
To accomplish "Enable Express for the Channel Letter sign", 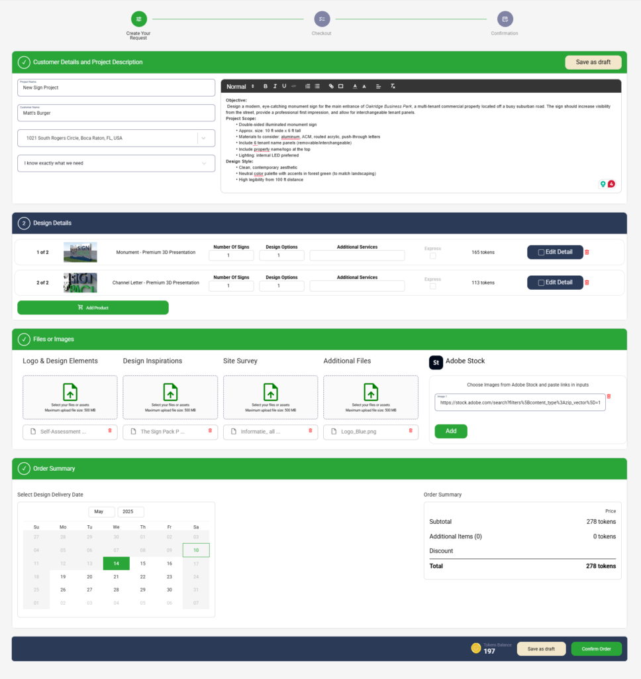I will 432,286.
